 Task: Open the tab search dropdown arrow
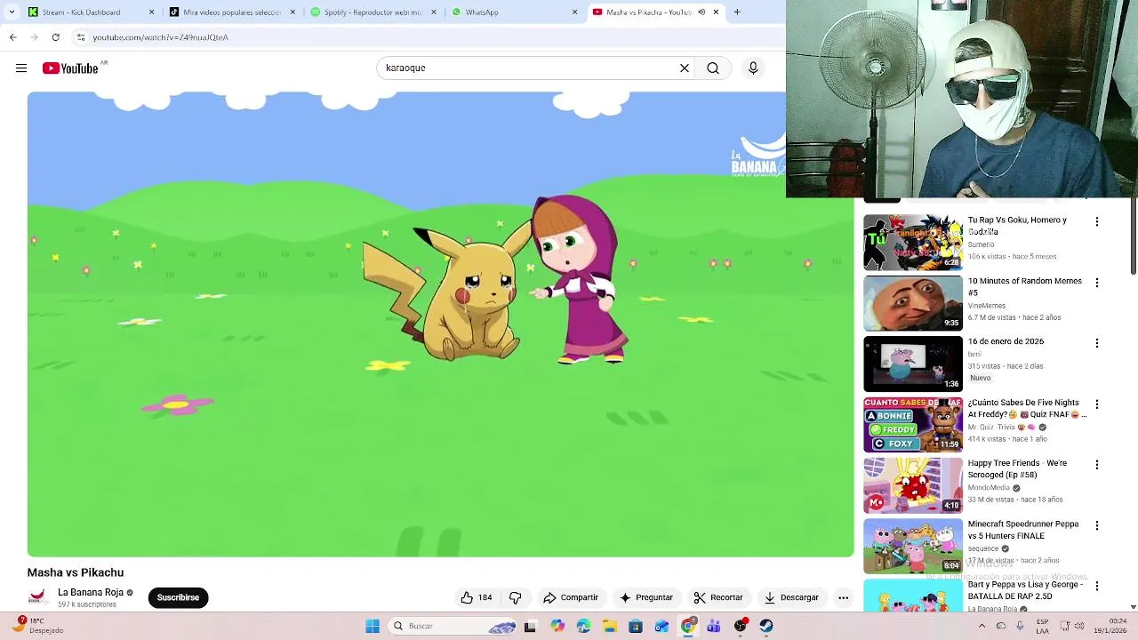[12, 12]
